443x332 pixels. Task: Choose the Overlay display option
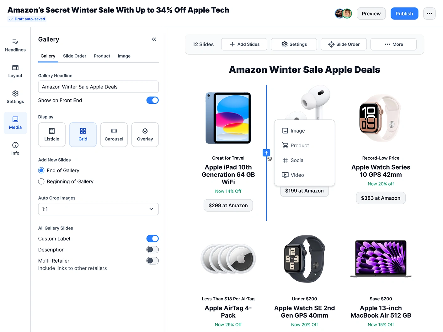point(145,134)
